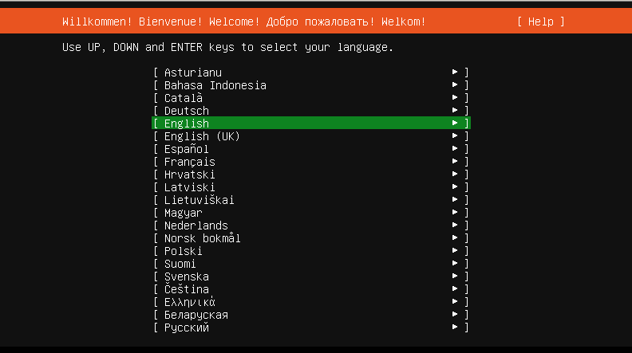Select Asturianu as installer language

(x=193, y=73)
